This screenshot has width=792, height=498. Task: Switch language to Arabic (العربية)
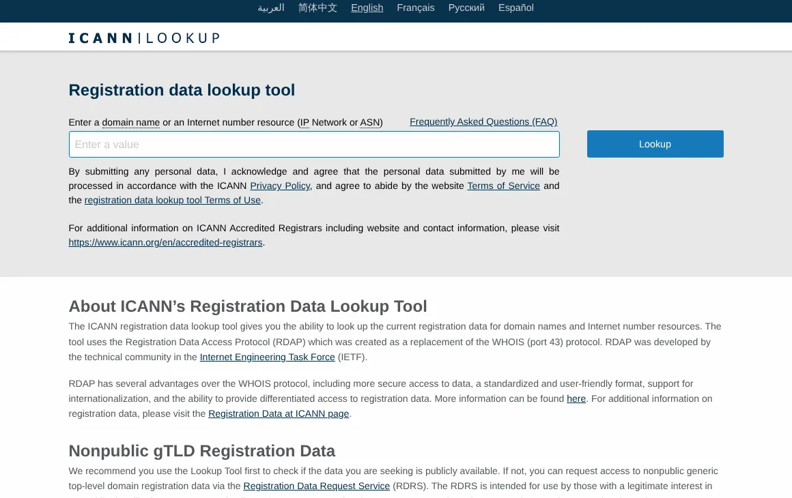271,8
